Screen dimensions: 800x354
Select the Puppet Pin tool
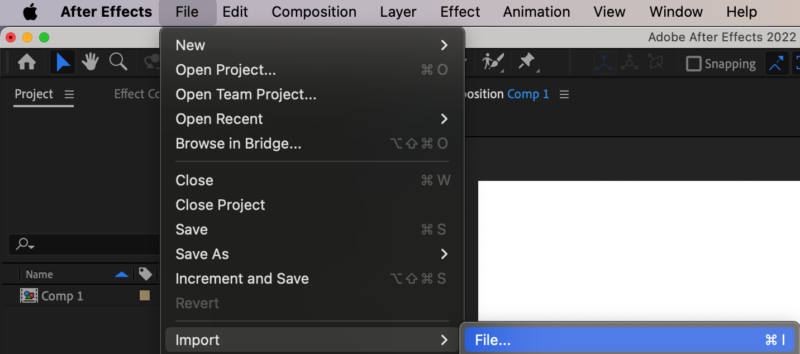(527, 63)
